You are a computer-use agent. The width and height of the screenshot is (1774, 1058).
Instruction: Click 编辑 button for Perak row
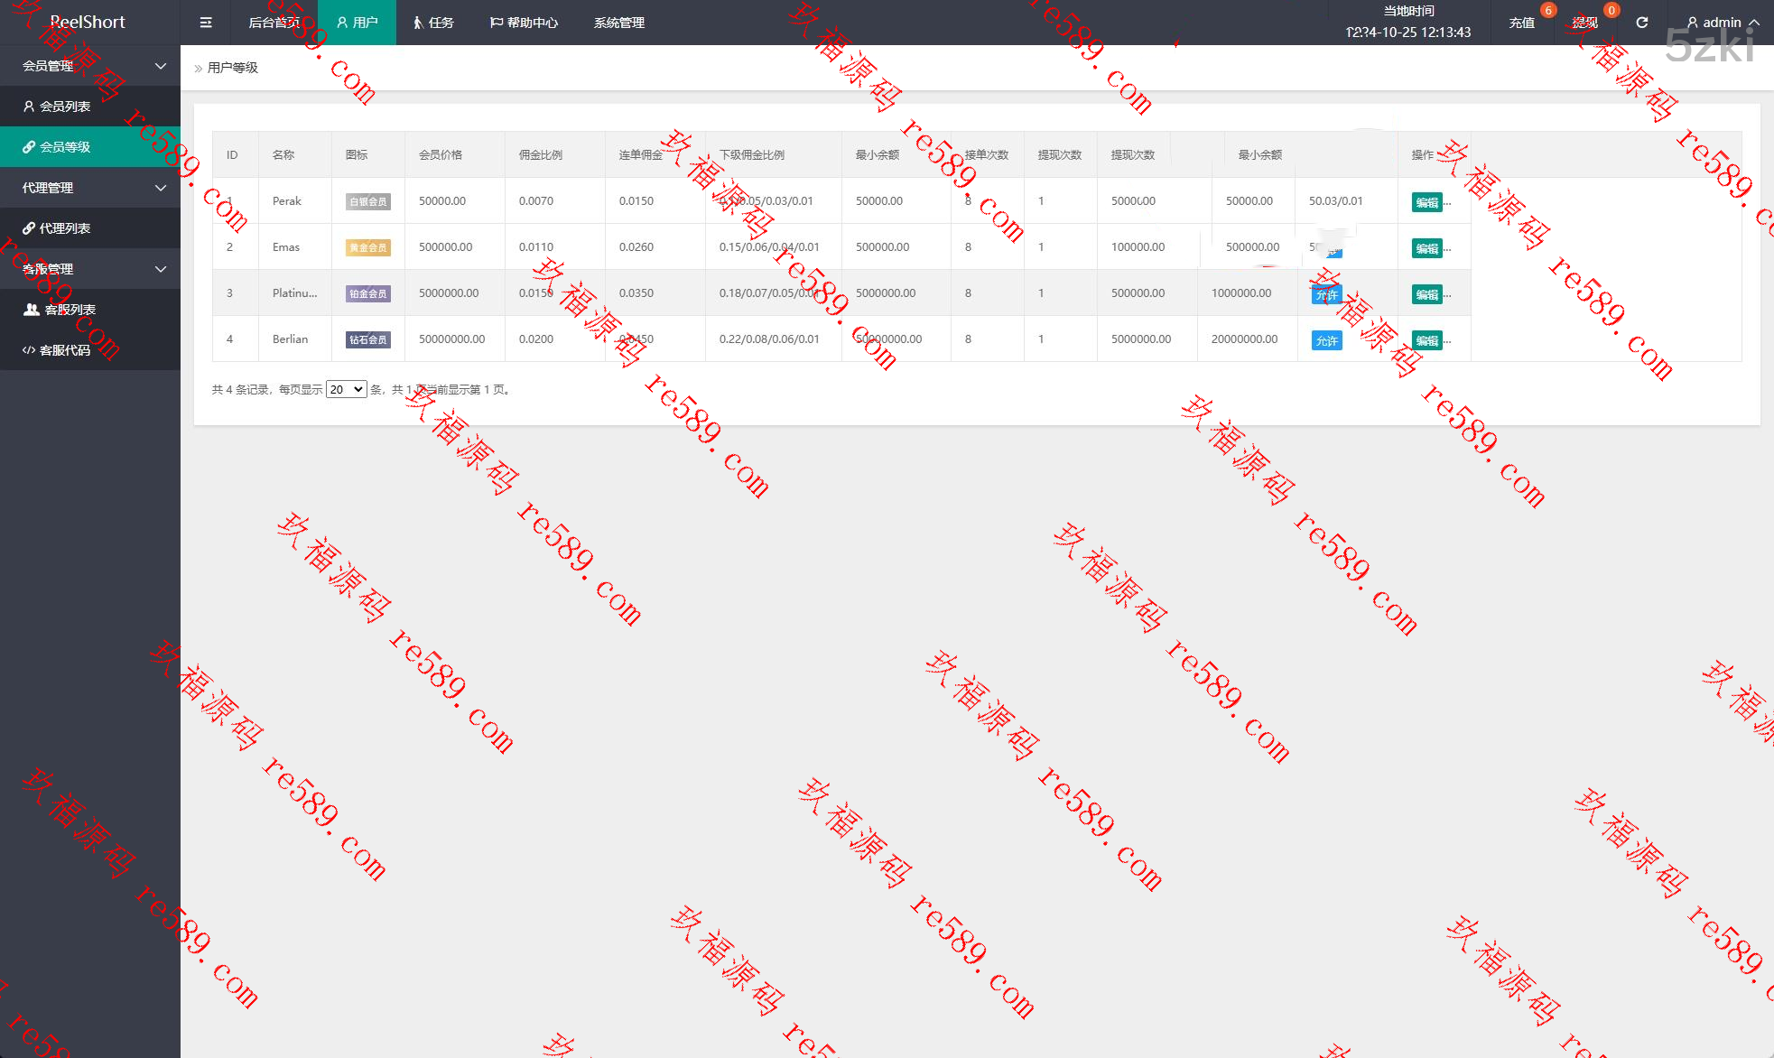(x=1426, y=202)
